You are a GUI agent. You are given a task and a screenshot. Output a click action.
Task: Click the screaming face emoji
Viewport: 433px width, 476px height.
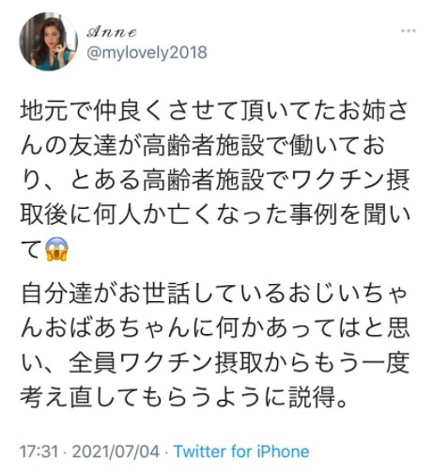tap(56, 249)
